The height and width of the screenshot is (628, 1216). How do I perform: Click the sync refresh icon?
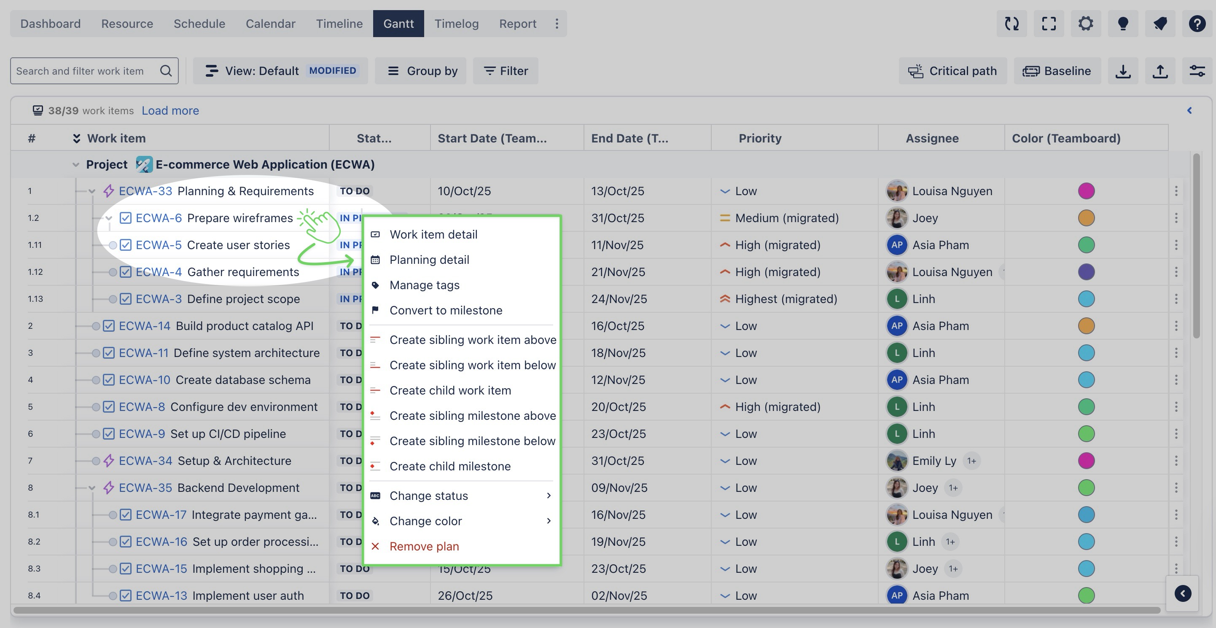click(1011, 24)
